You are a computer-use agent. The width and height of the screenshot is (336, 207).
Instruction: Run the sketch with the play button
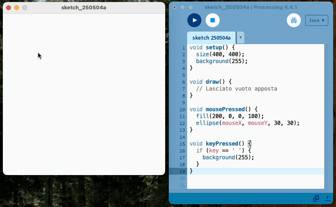point(194,20)
